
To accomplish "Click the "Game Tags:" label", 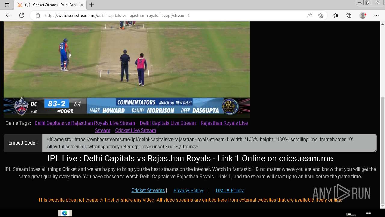I will 18,123.
